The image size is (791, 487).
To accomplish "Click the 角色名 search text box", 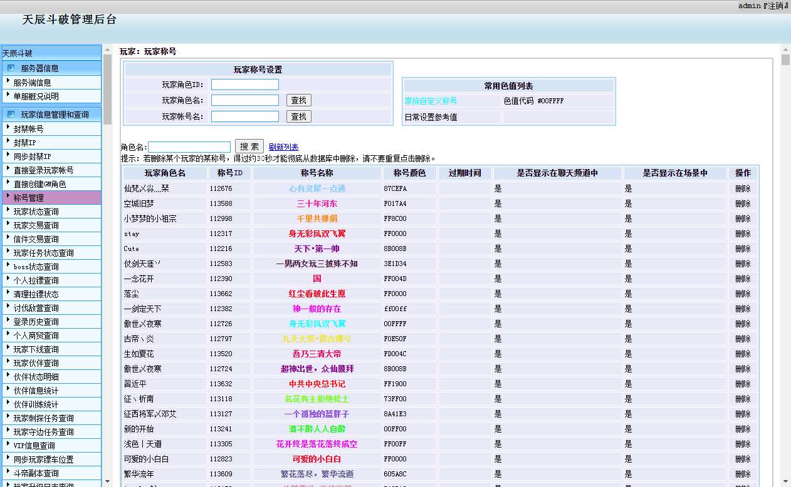I will coord(189,147).
